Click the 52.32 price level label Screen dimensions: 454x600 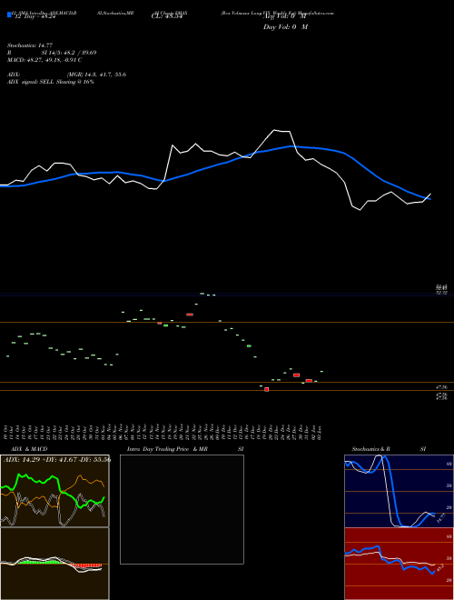[x=442, y=293]
